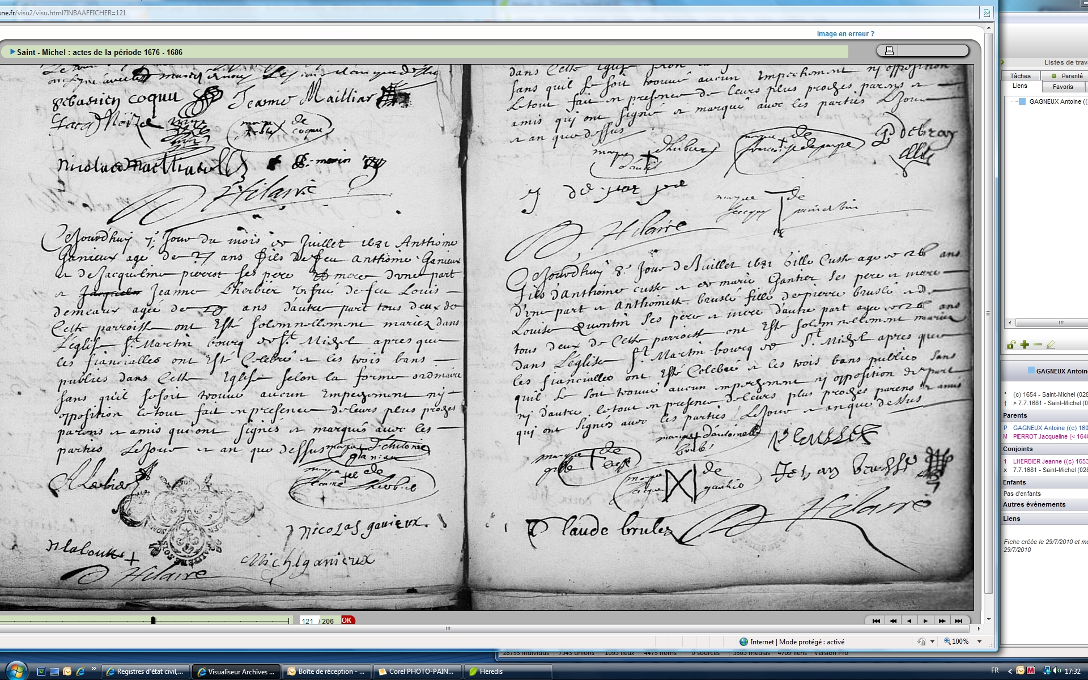Toggle the green unlock padlock icon
1088x680 pixels.
[x=1011, y=345]
